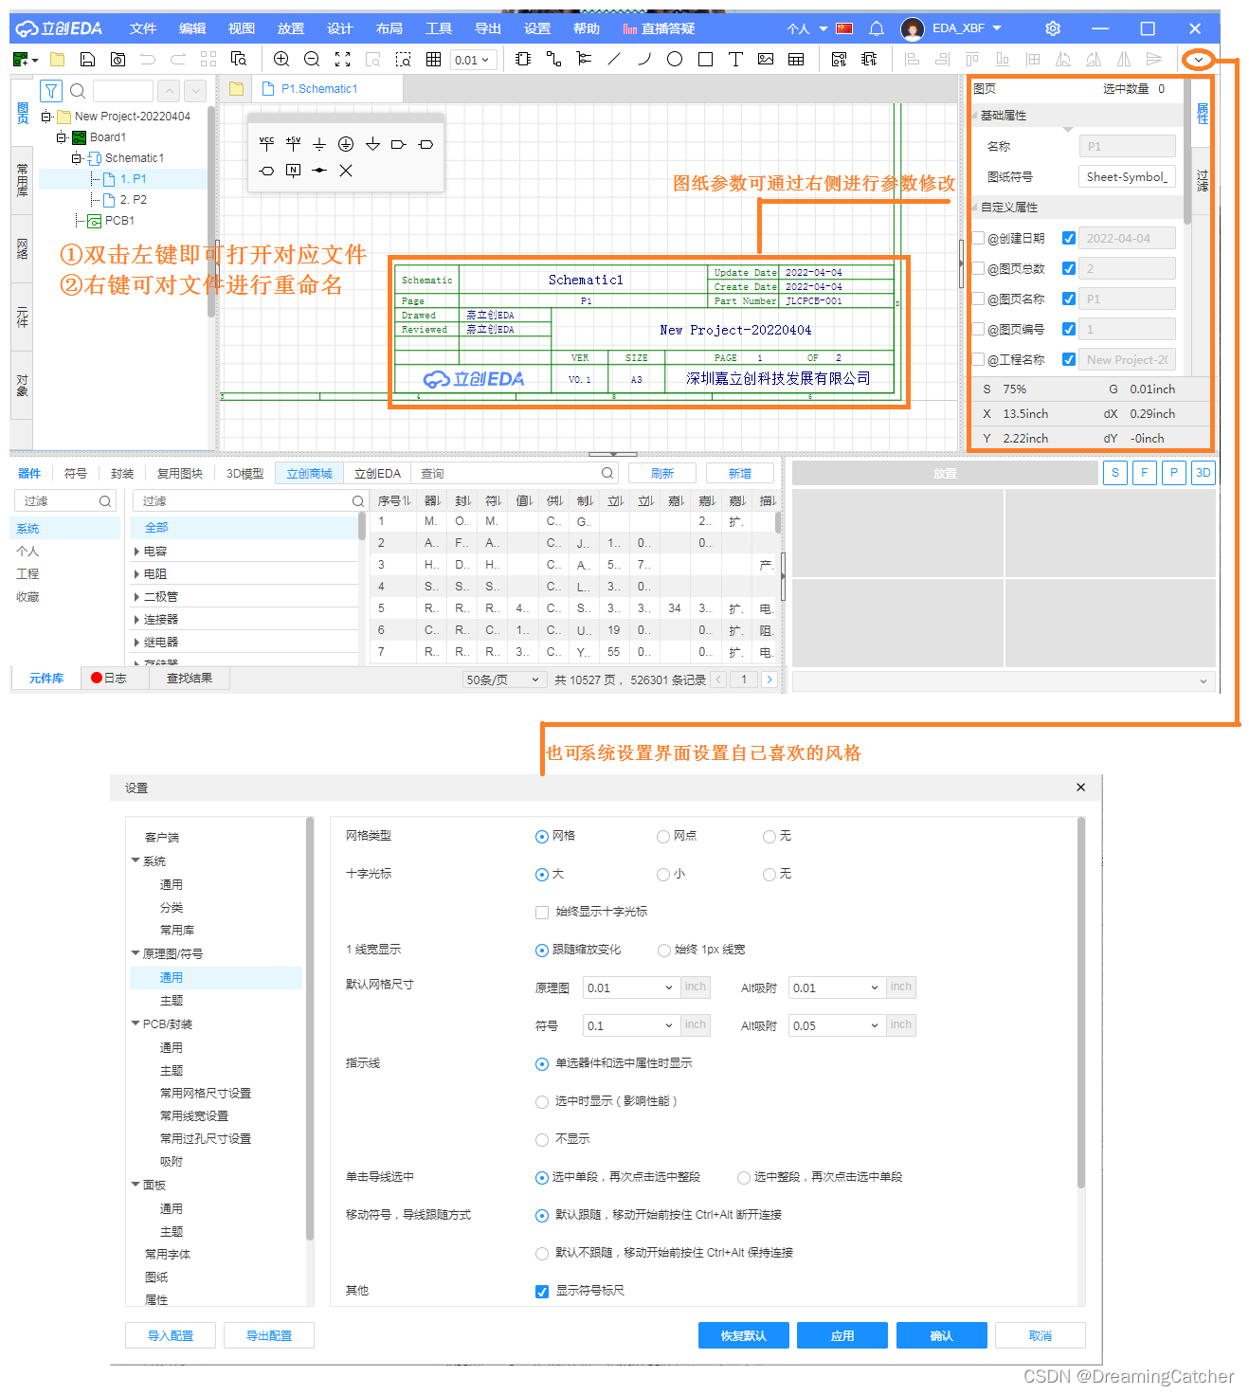The width and height of the screenshot is (1249, 1395).
Task: Collapse the Schematic1 tree node
Action: 76,158
